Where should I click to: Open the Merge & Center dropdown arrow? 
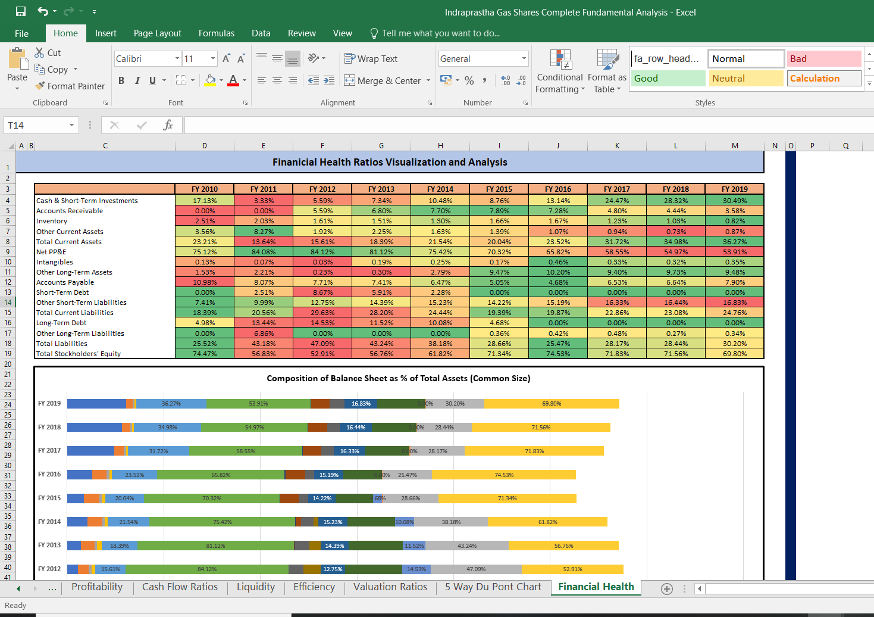click(x=428, y=80)
